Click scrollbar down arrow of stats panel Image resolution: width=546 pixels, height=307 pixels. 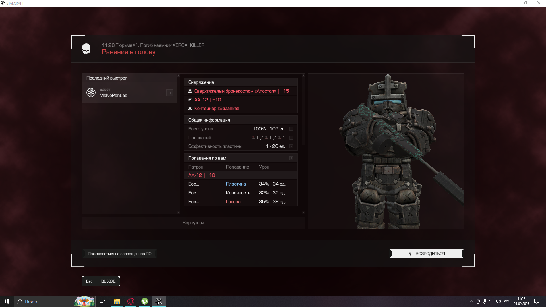[303, 212]
